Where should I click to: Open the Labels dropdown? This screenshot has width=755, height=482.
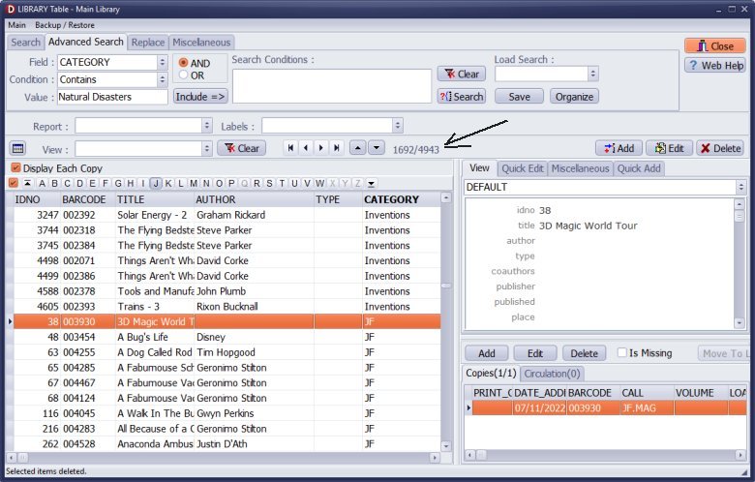[x=397, y=126]
